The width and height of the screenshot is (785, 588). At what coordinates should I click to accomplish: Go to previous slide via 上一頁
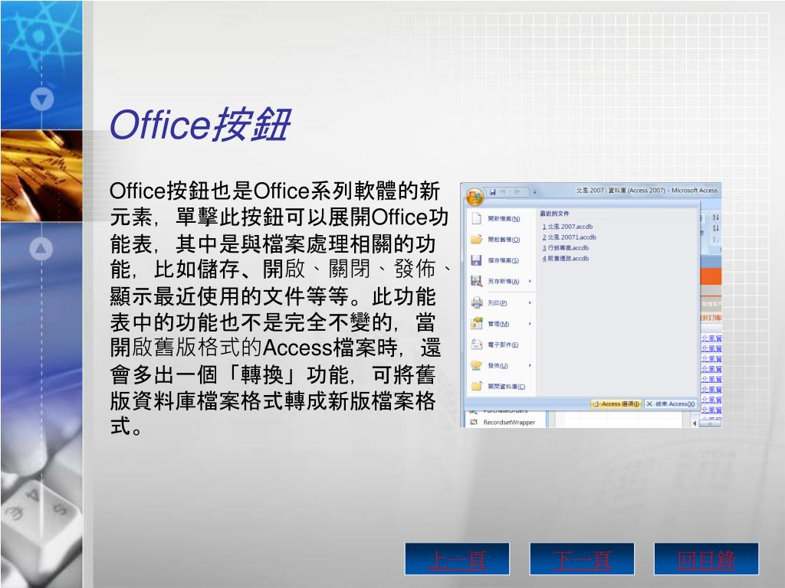pos(457,559)
